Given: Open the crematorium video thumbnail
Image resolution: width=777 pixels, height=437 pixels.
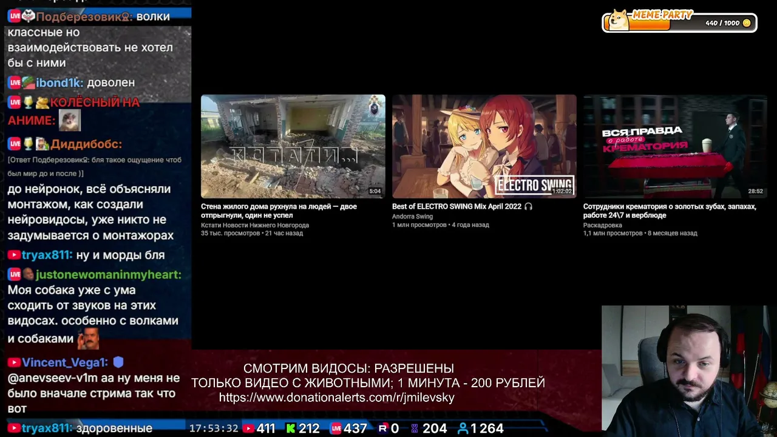Looking at the screenshot, I should [x=675, y=146].
